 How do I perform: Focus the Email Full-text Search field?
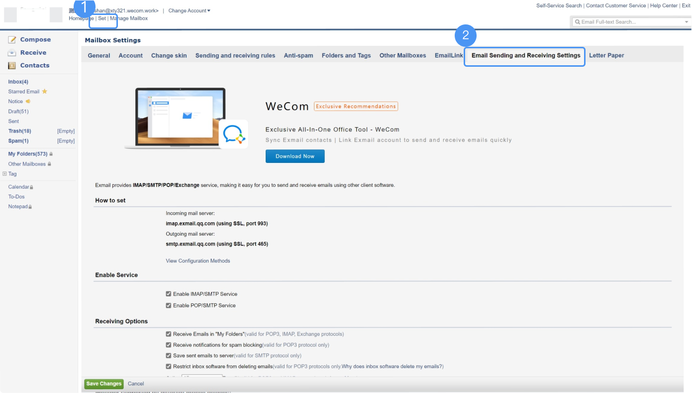coord(631,22)
